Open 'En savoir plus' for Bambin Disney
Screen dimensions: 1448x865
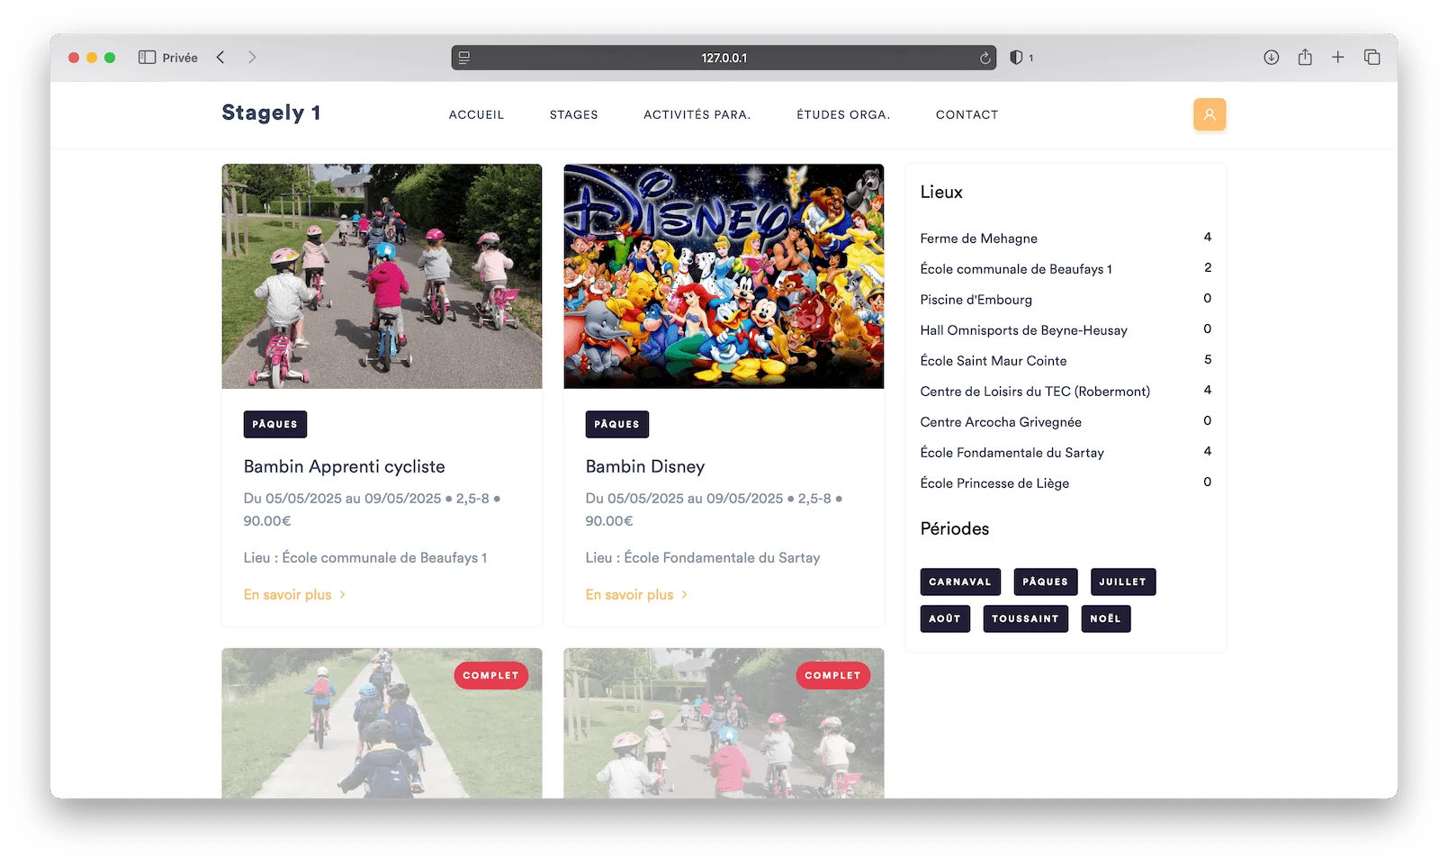pyautogui.click(x=636, y=595)
